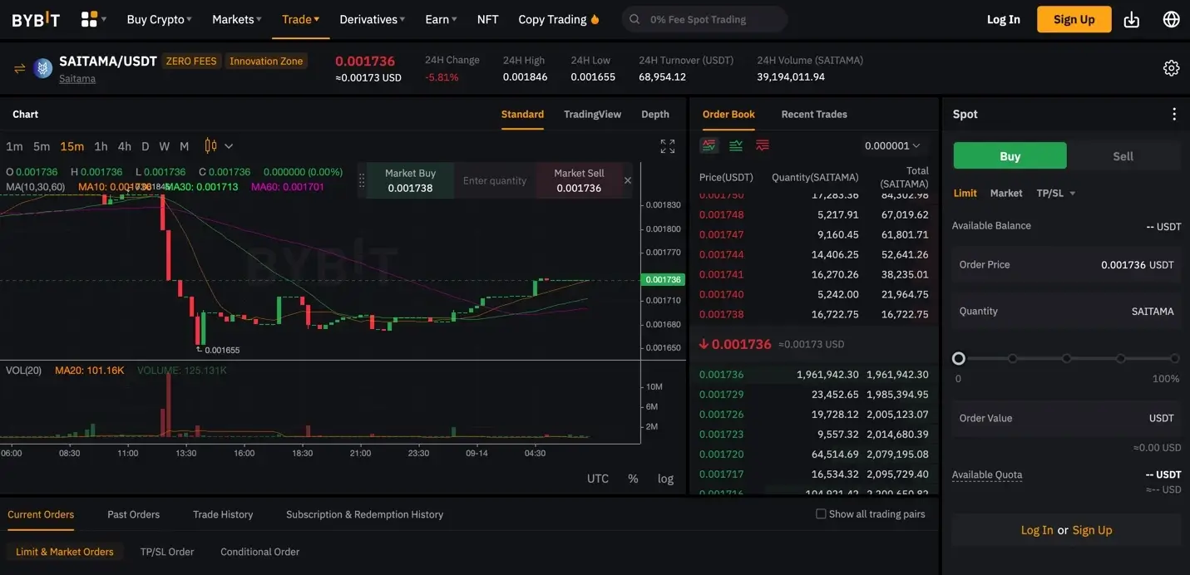
Task: Click the Sign Up header button
Action: (x=1074, y=19)
